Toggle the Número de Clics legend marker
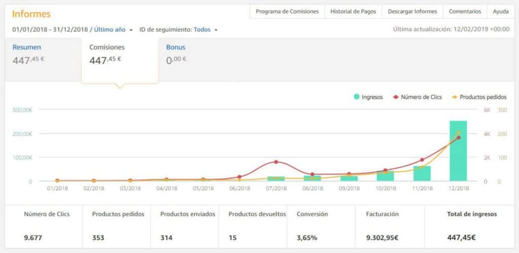The width and height of the screenshot is (519, 253). point(395,97)
